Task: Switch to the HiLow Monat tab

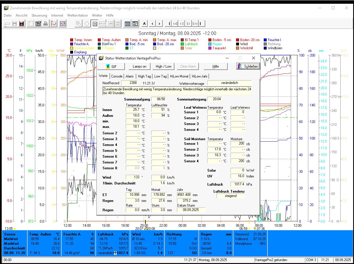Action: pyautogui.click(x=179, y=76)
